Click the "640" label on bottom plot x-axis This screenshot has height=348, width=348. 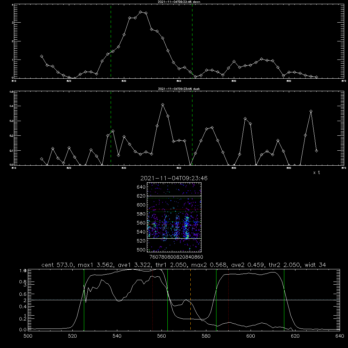[340, 336]
